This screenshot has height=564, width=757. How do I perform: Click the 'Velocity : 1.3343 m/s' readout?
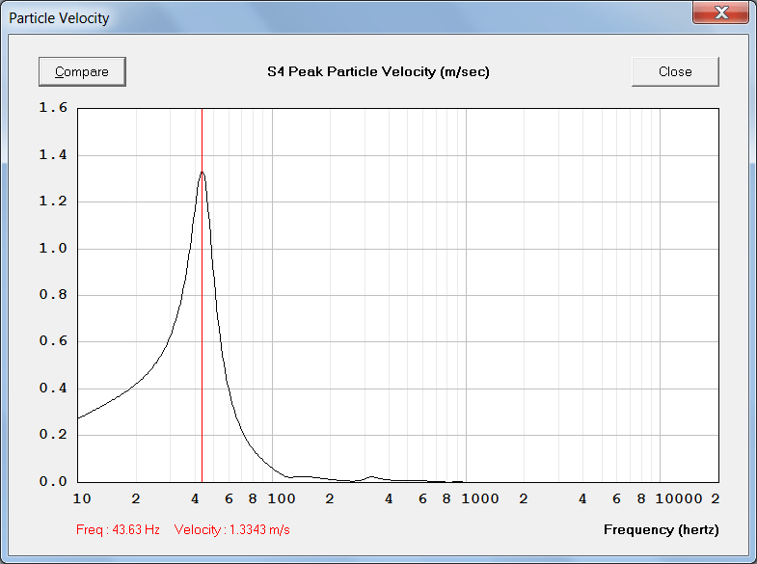(x=231, y=529)
